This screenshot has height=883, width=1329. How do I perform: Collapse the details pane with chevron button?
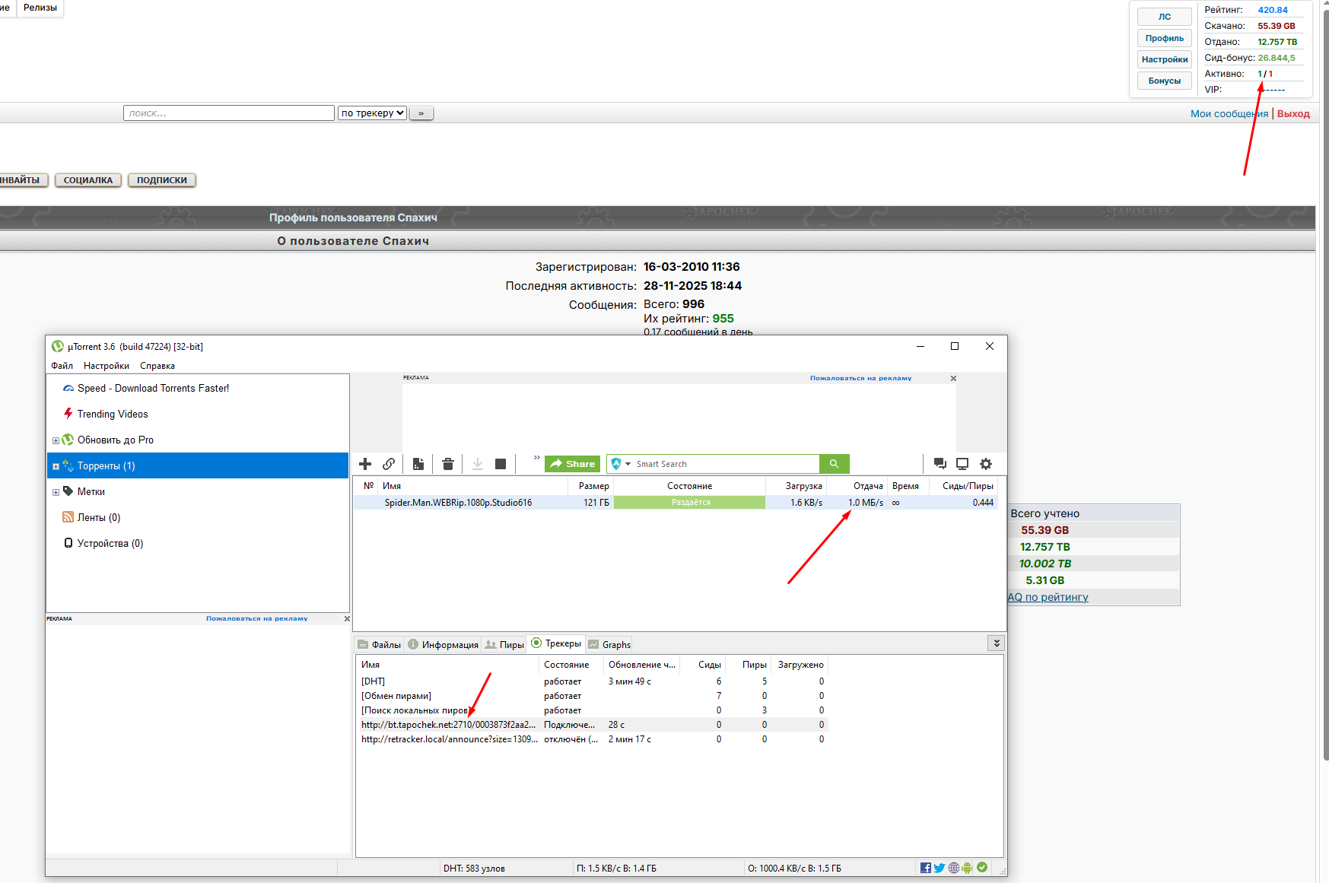pyautogui.click(x=996, y=643)
